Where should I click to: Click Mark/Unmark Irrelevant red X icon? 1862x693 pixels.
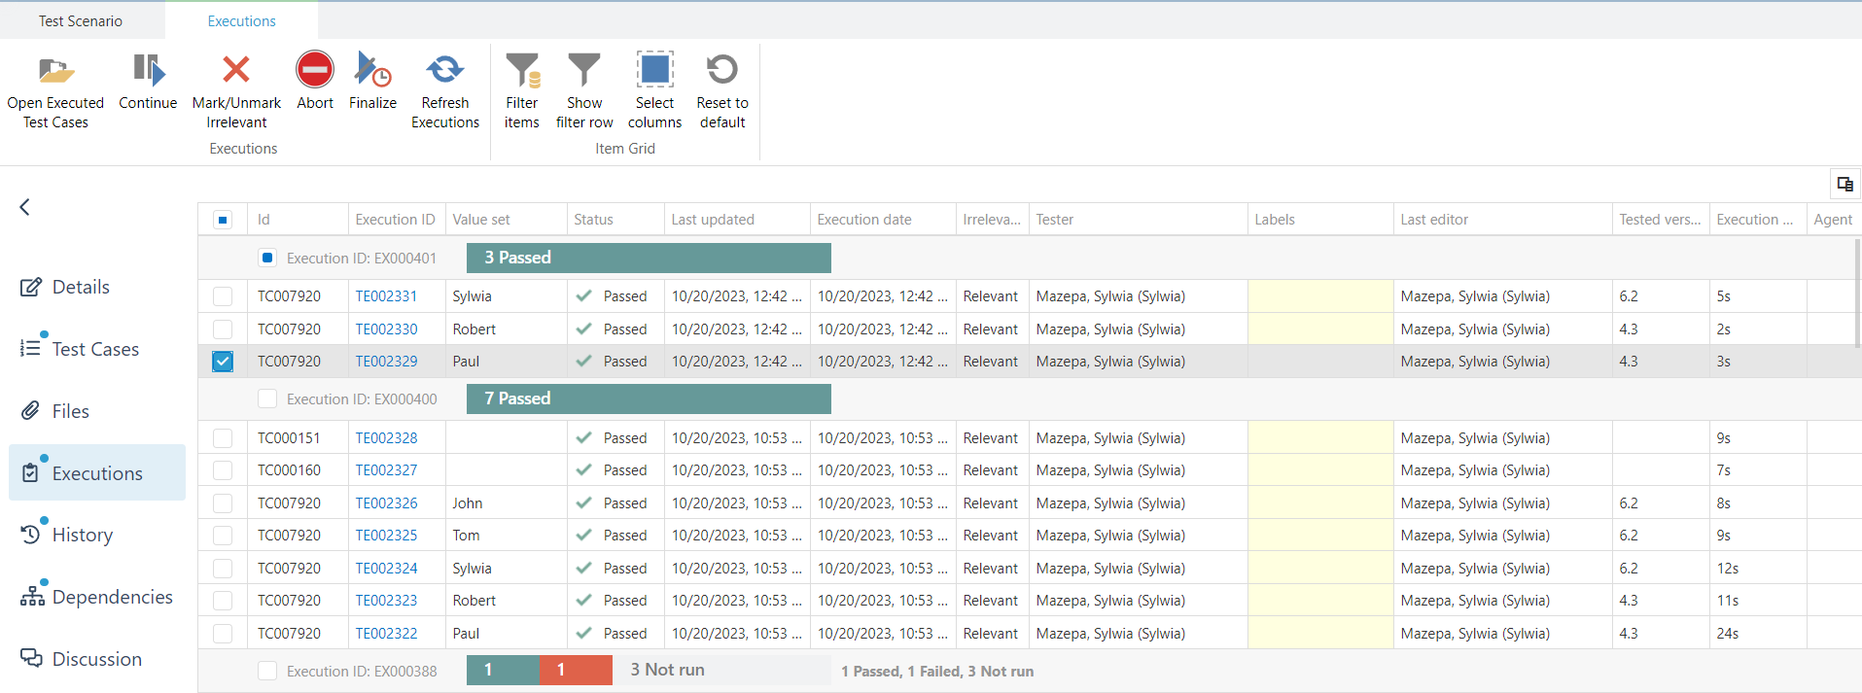click(x=236, y=70)
